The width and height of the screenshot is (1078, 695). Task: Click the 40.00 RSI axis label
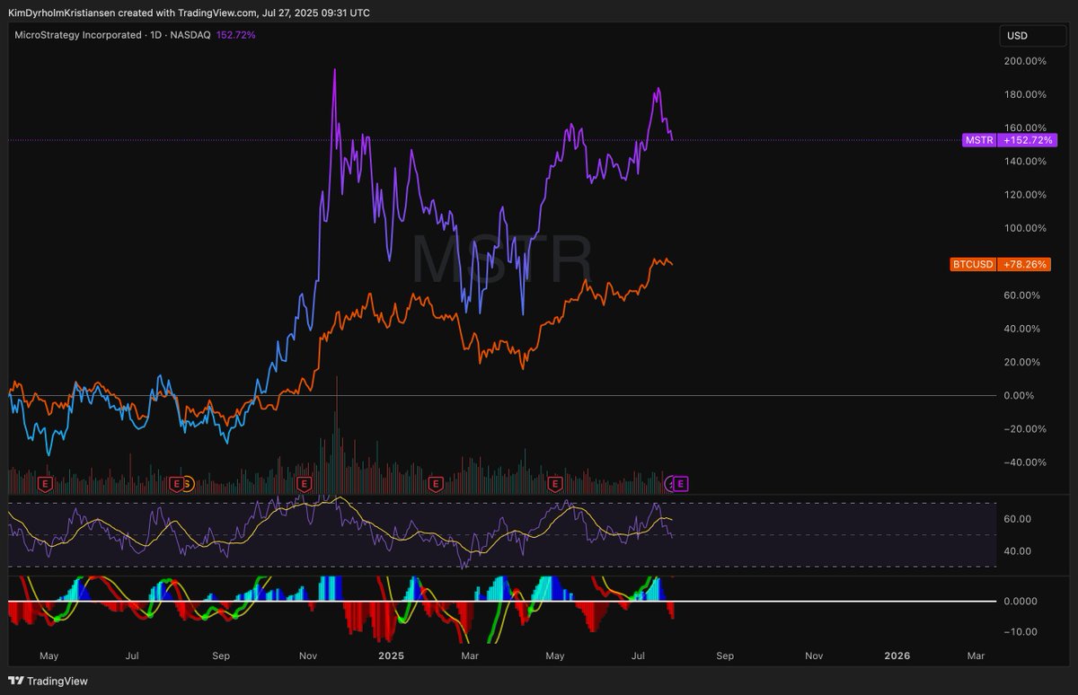pos(1019,550)
